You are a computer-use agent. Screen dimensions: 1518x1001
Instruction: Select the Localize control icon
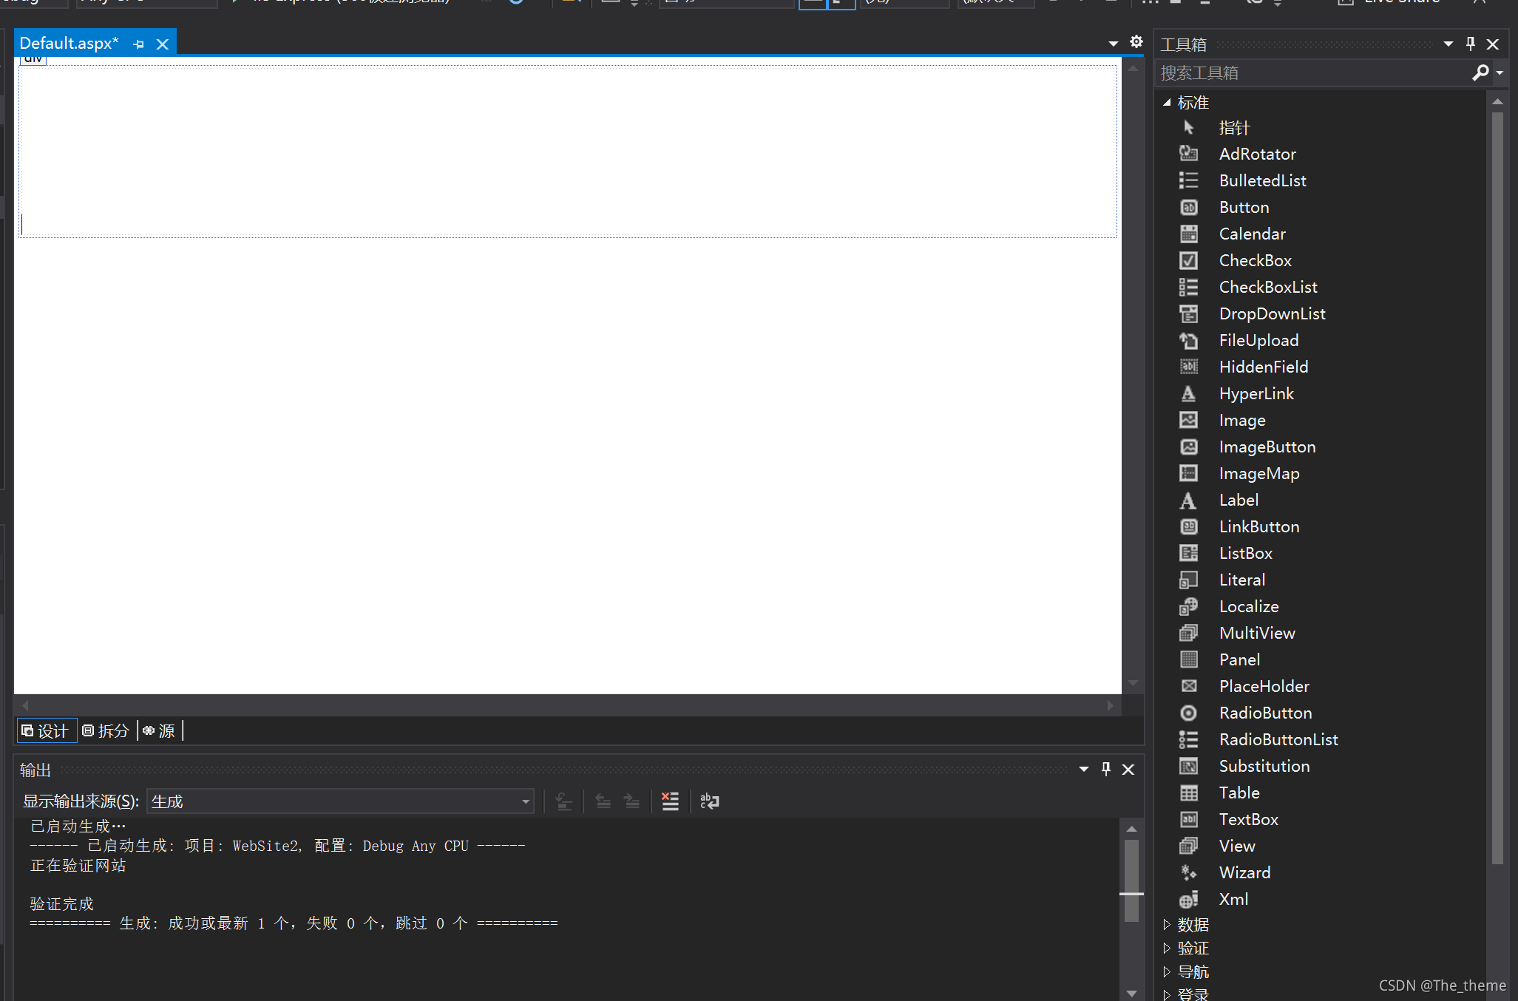(1187, 605)
